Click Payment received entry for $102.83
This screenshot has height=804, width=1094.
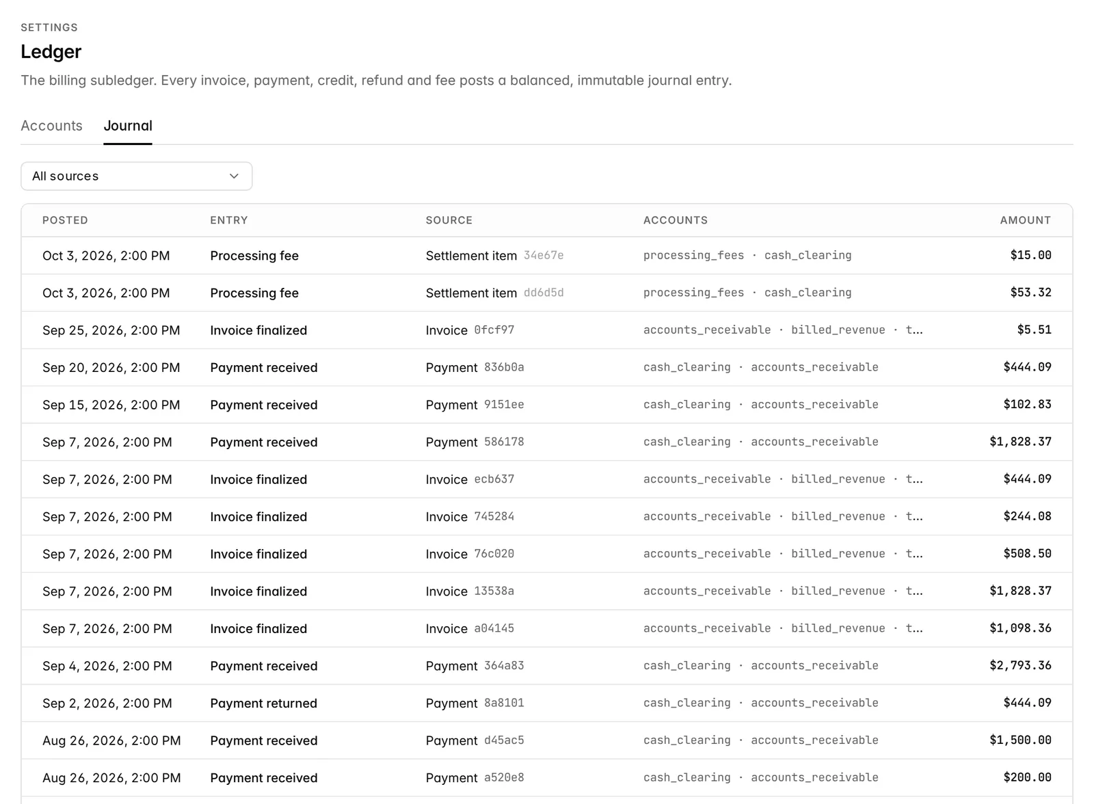(264, 405)
